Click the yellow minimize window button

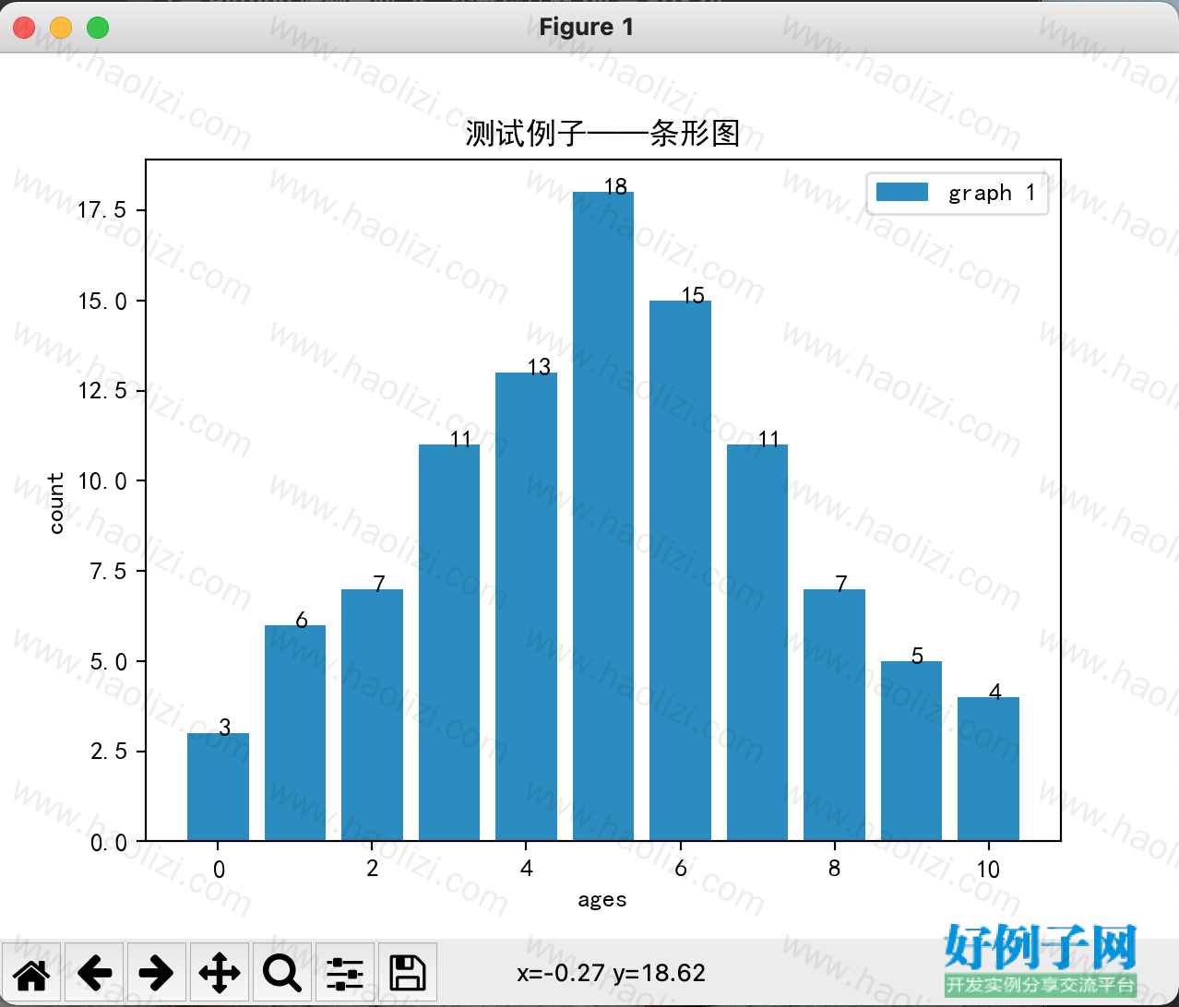pos(61,28)
